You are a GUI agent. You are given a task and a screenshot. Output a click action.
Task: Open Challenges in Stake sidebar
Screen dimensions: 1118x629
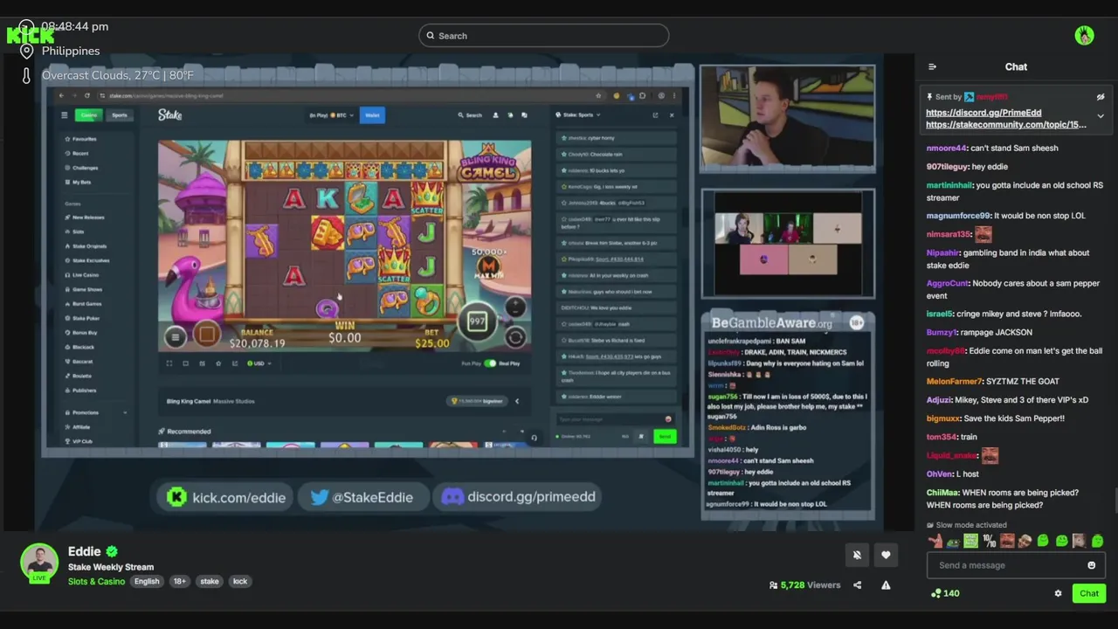(81, 168)
